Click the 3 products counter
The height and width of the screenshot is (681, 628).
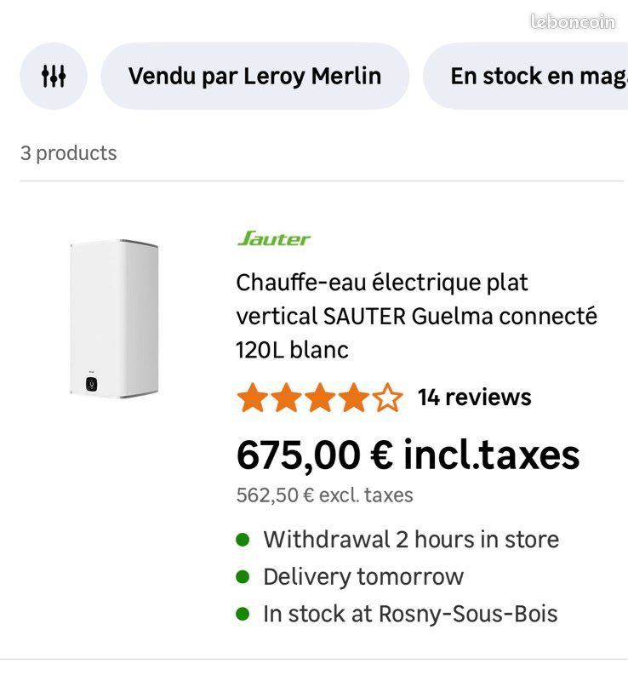[x=68, y=153]
